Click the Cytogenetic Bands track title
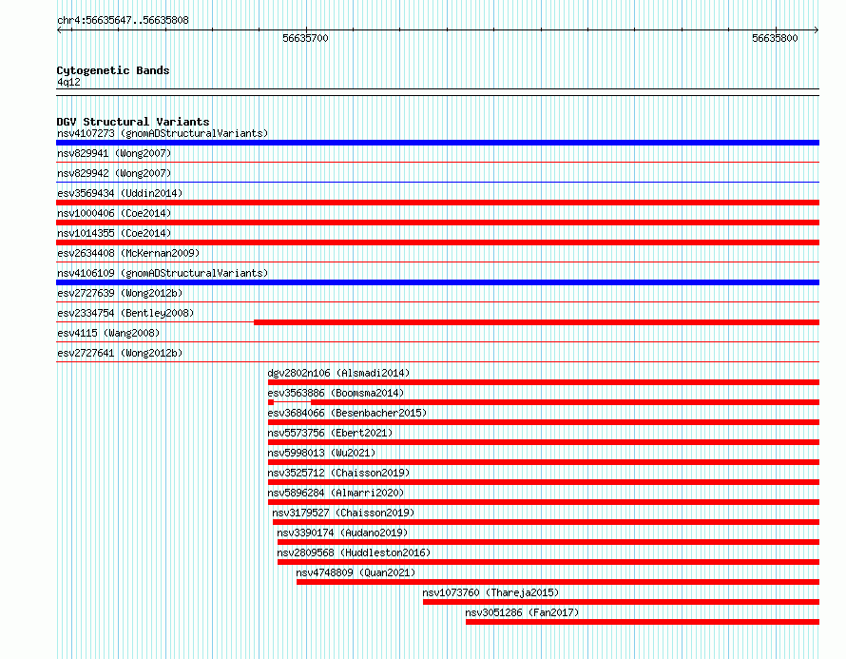Viewport: 846px width, 659px height. coord(113,70)
